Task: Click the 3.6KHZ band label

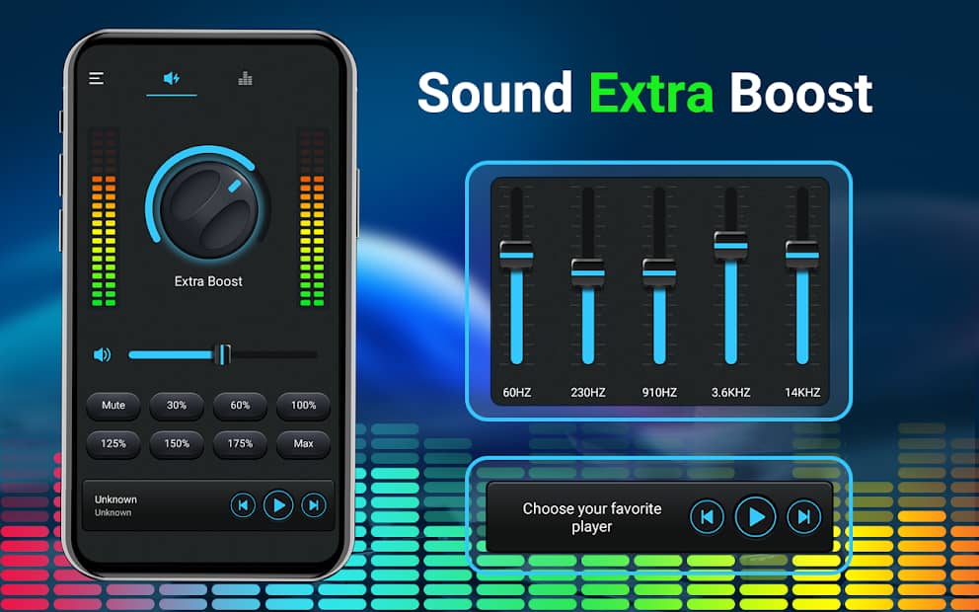Action: click(x=731, y=393)
